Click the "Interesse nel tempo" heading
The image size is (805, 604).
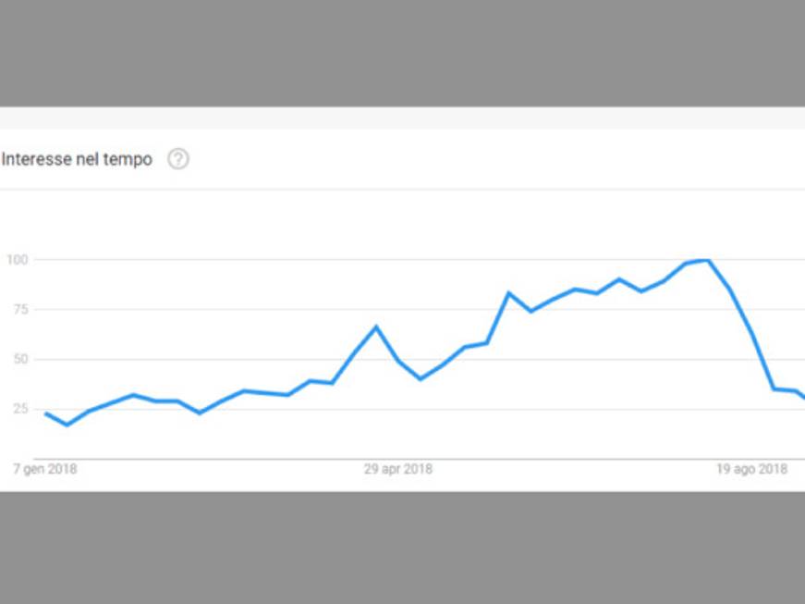click(77, 159)
